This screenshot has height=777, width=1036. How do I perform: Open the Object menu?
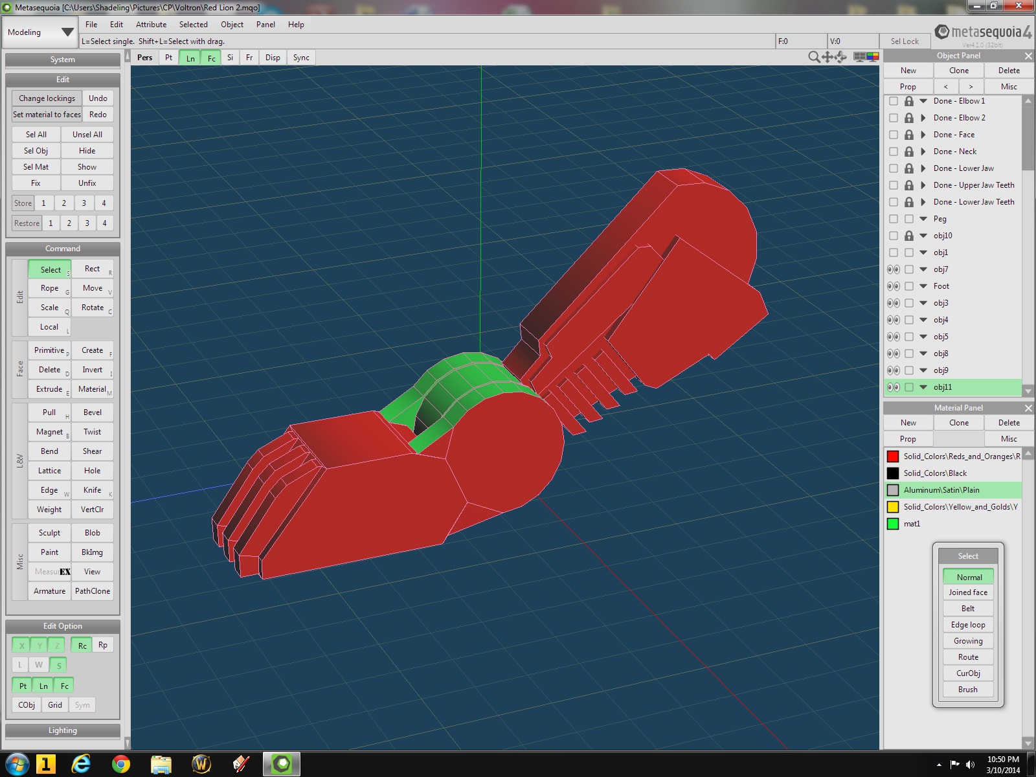pos(232,25)
